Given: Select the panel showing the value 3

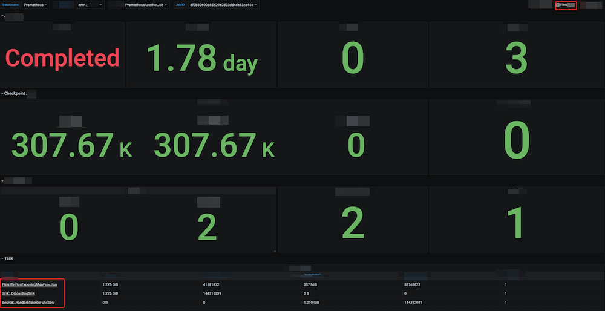Looking at the screenshot, I should 516,59.
